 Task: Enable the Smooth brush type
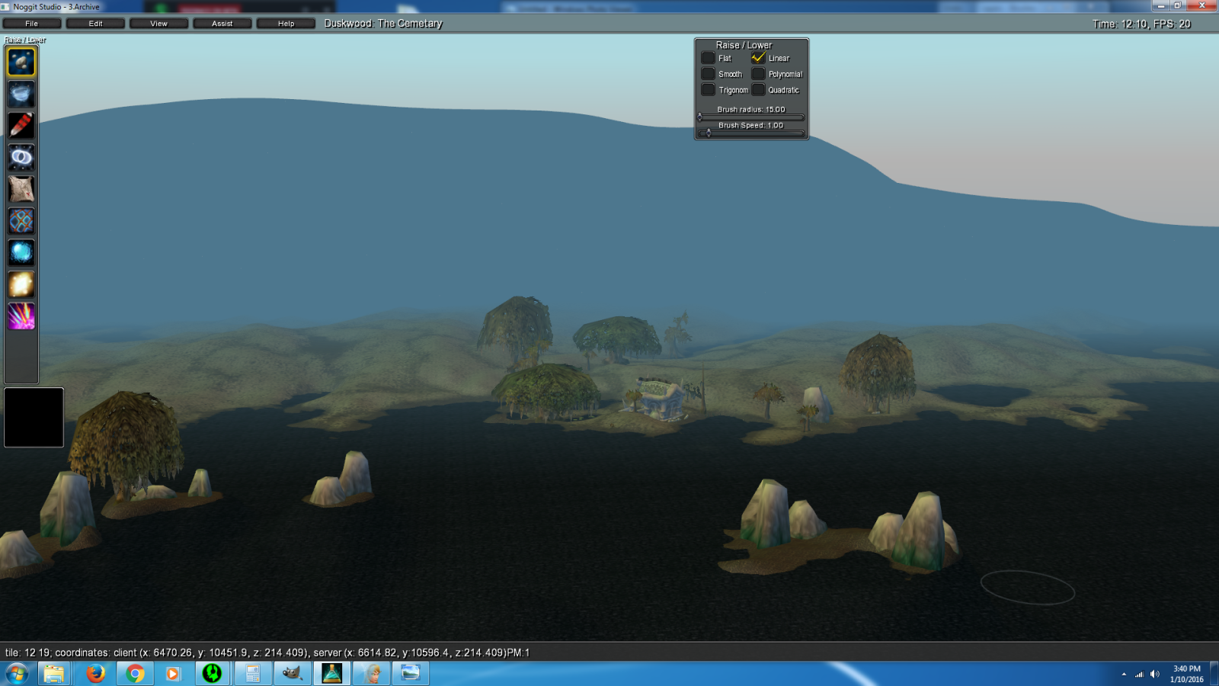pyautogui.click(x=708, y=74)
